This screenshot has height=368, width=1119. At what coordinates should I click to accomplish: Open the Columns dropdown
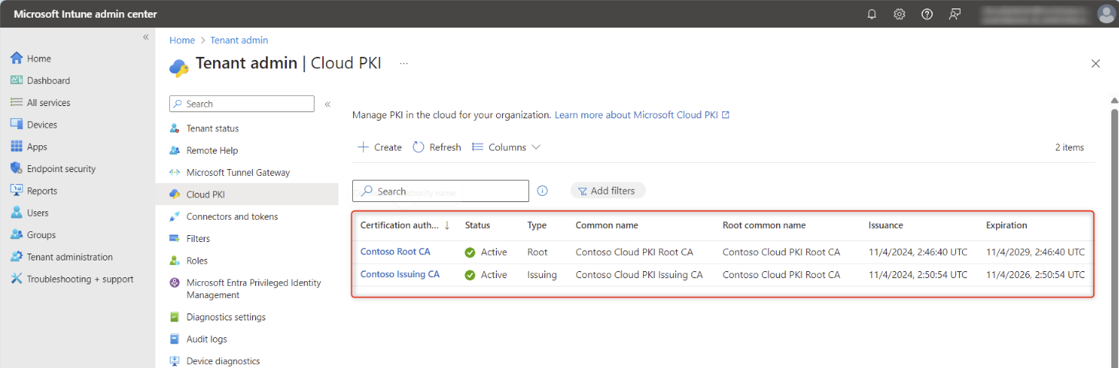pos(506,148)
